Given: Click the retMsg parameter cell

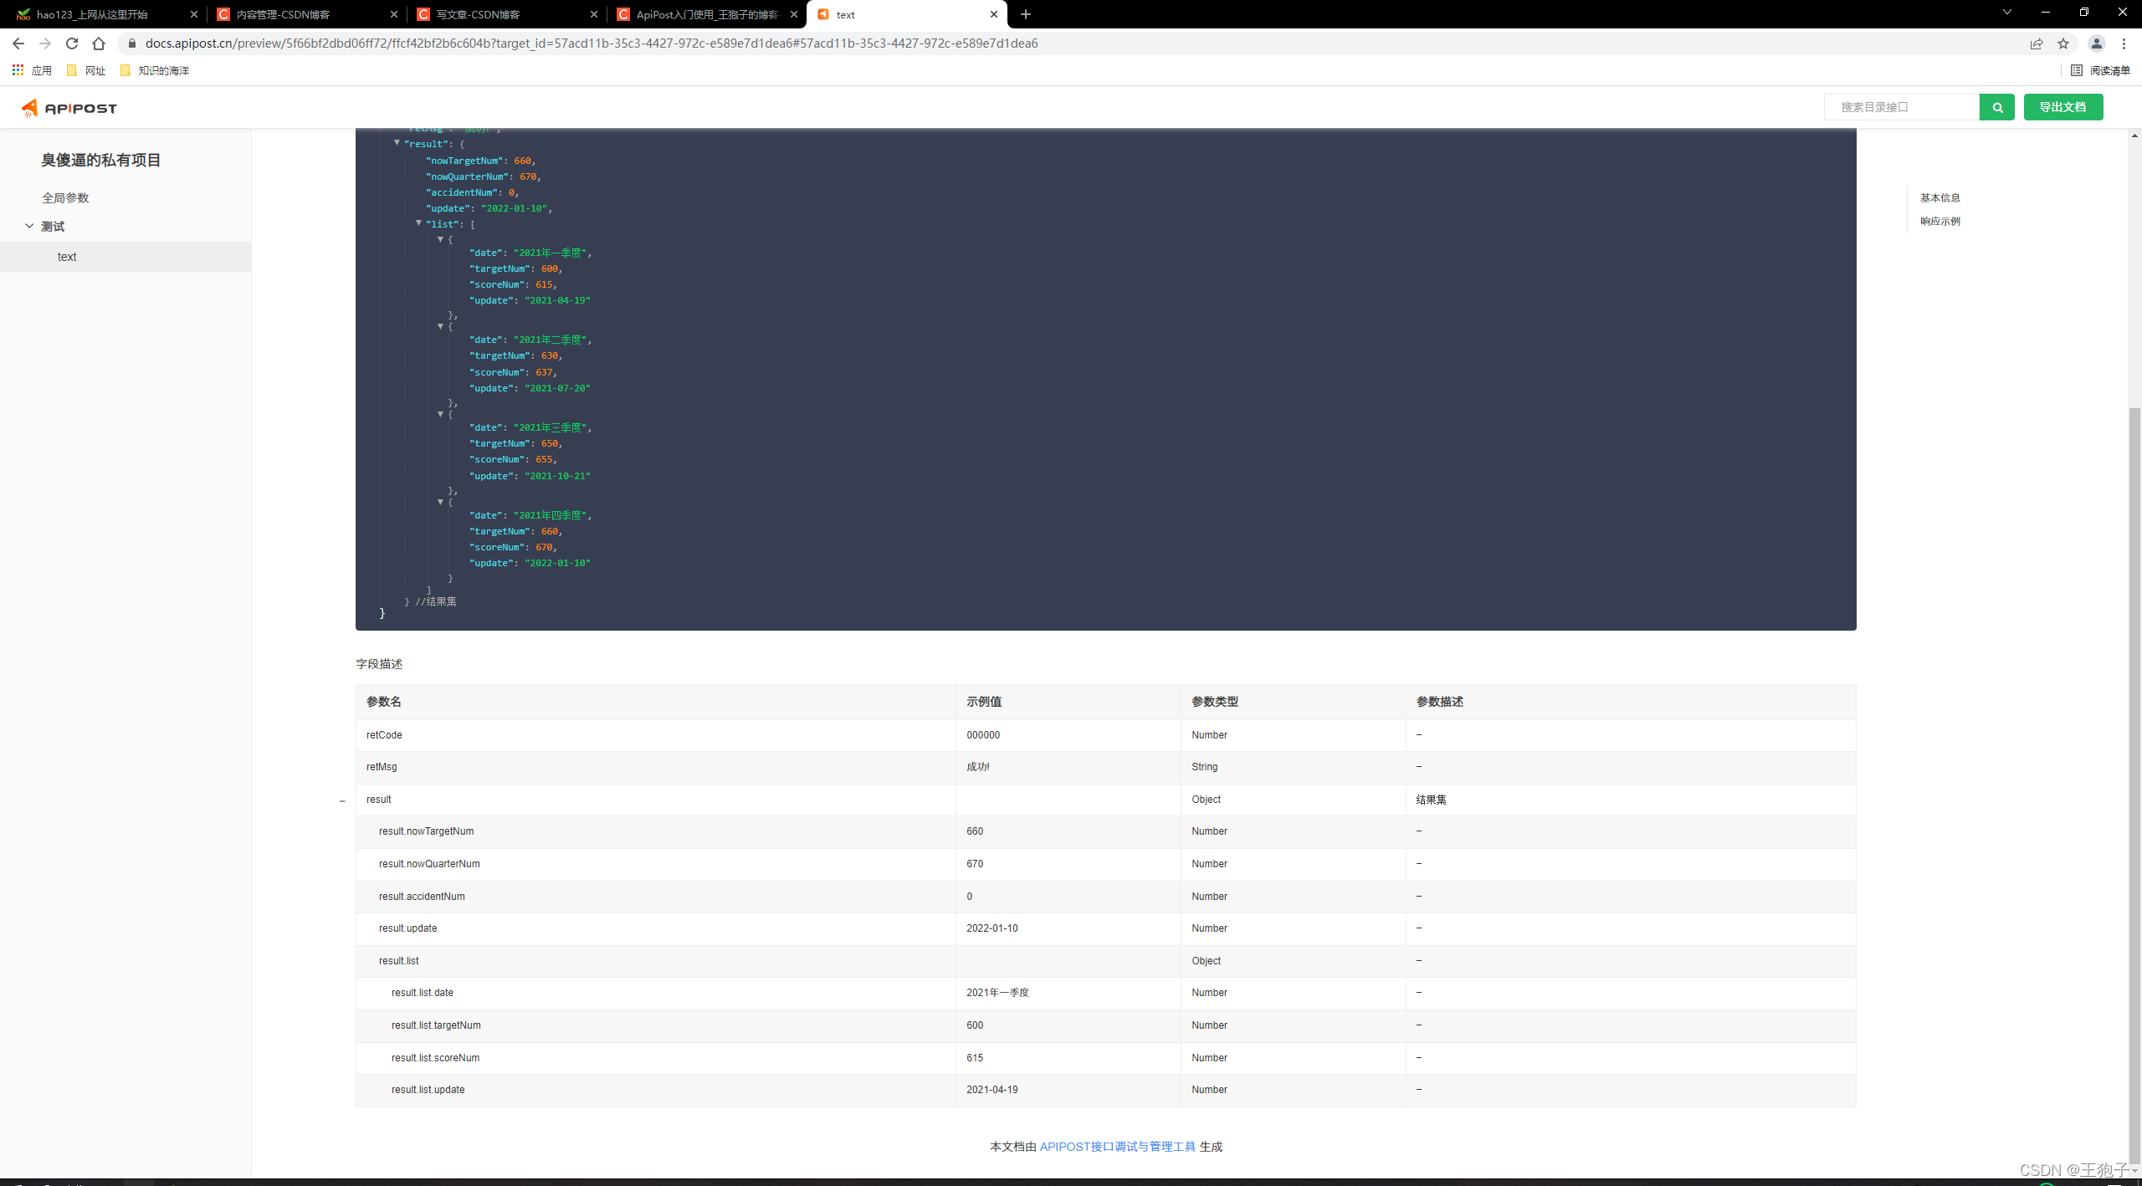Looking at the screenshot, I should (655, 767).
